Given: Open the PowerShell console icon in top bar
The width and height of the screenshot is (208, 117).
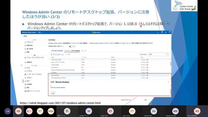Looking at the screenshot, I should [x=158, y=32].
